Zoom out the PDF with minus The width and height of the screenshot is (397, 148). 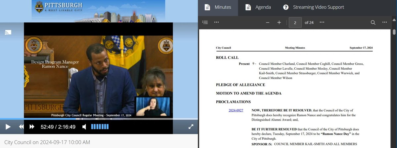click(268, 22)
